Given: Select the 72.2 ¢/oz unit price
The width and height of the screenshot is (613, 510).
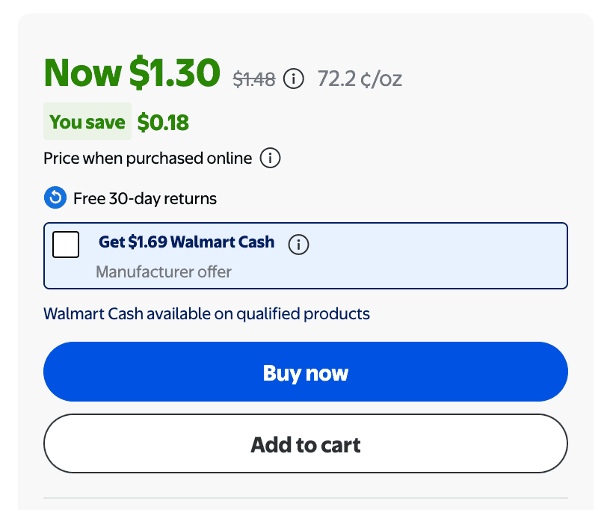Looking at the screenshot, I should click(x=360, y=79).
